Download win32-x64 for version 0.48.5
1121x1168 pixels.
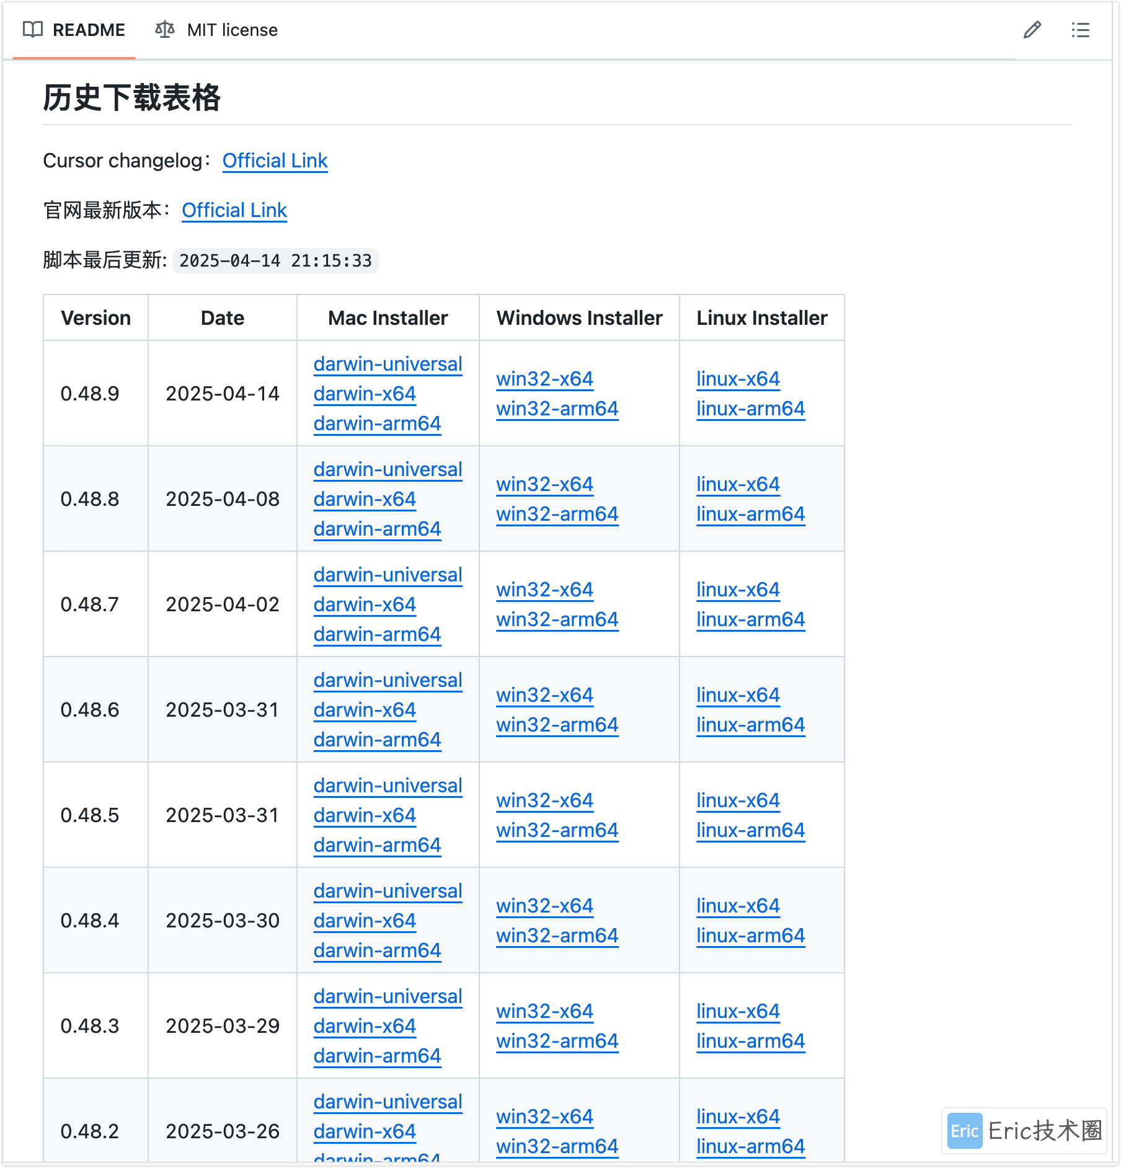(x=544, y=800)
